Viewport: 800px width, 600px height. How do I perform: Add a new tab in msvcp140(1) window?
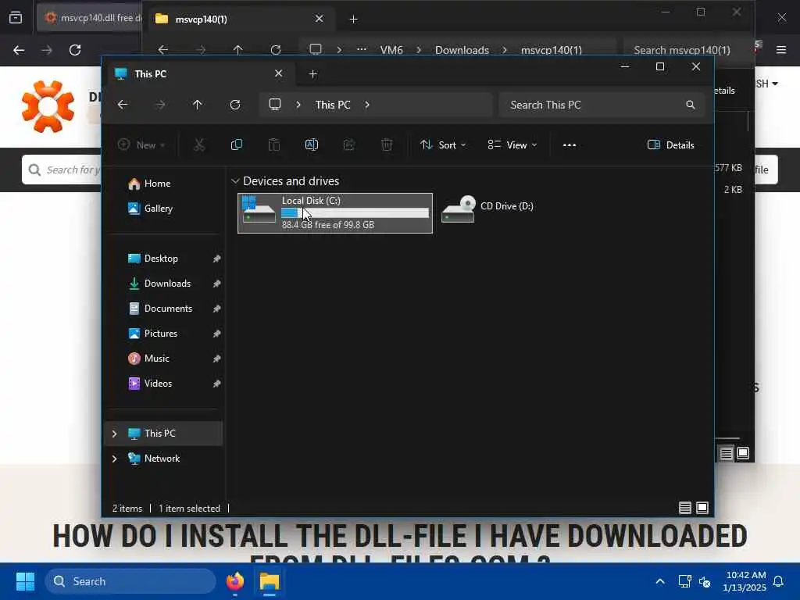point(354,20)
